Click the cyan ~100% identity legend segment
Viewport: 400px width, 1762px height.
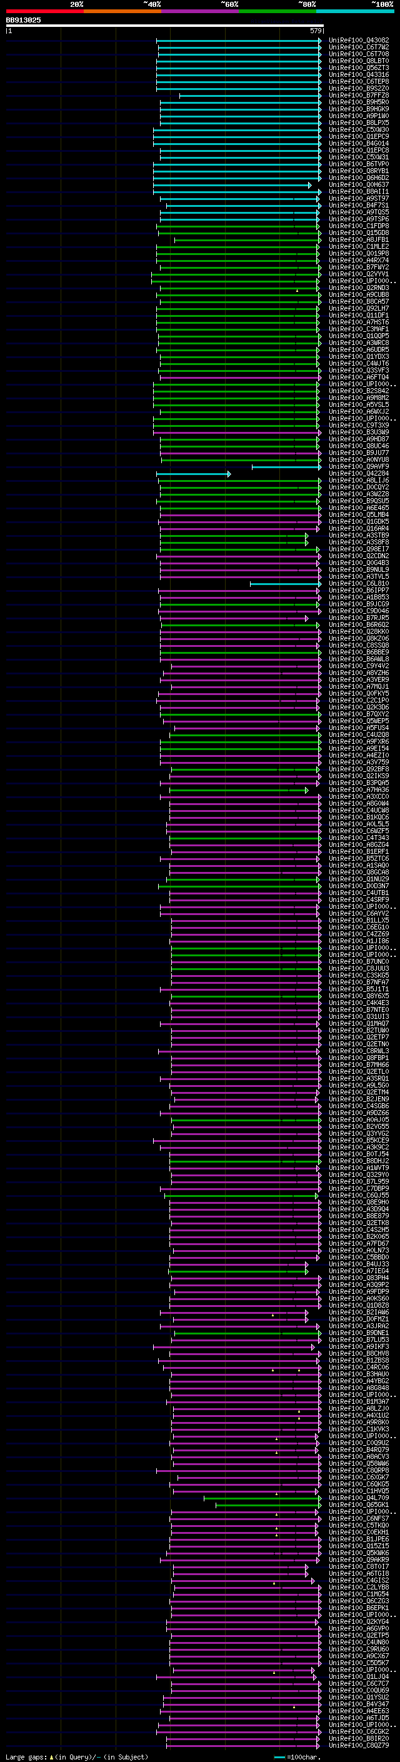click(x=355, y=11)
